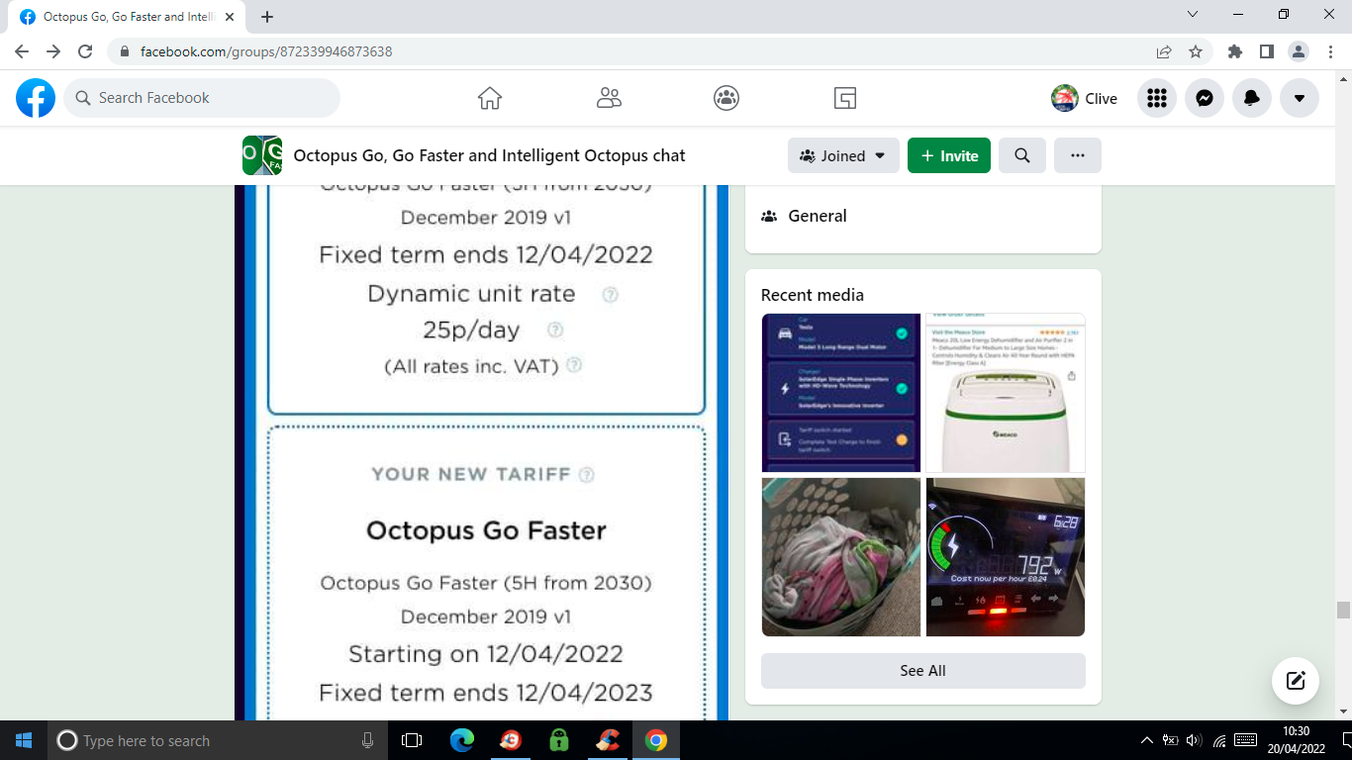Click See All recent media
The height and width of the screenshot is (760, 1352).
[x=922, y=670]
